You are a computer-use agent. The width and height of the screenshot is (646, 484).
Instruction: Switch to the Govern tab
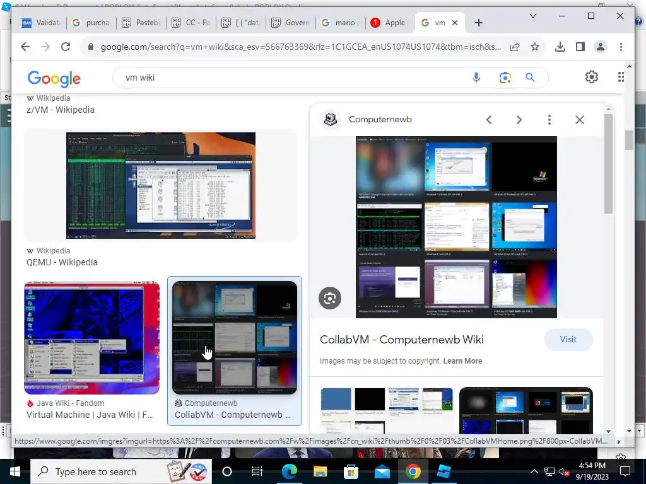point(291,23)
